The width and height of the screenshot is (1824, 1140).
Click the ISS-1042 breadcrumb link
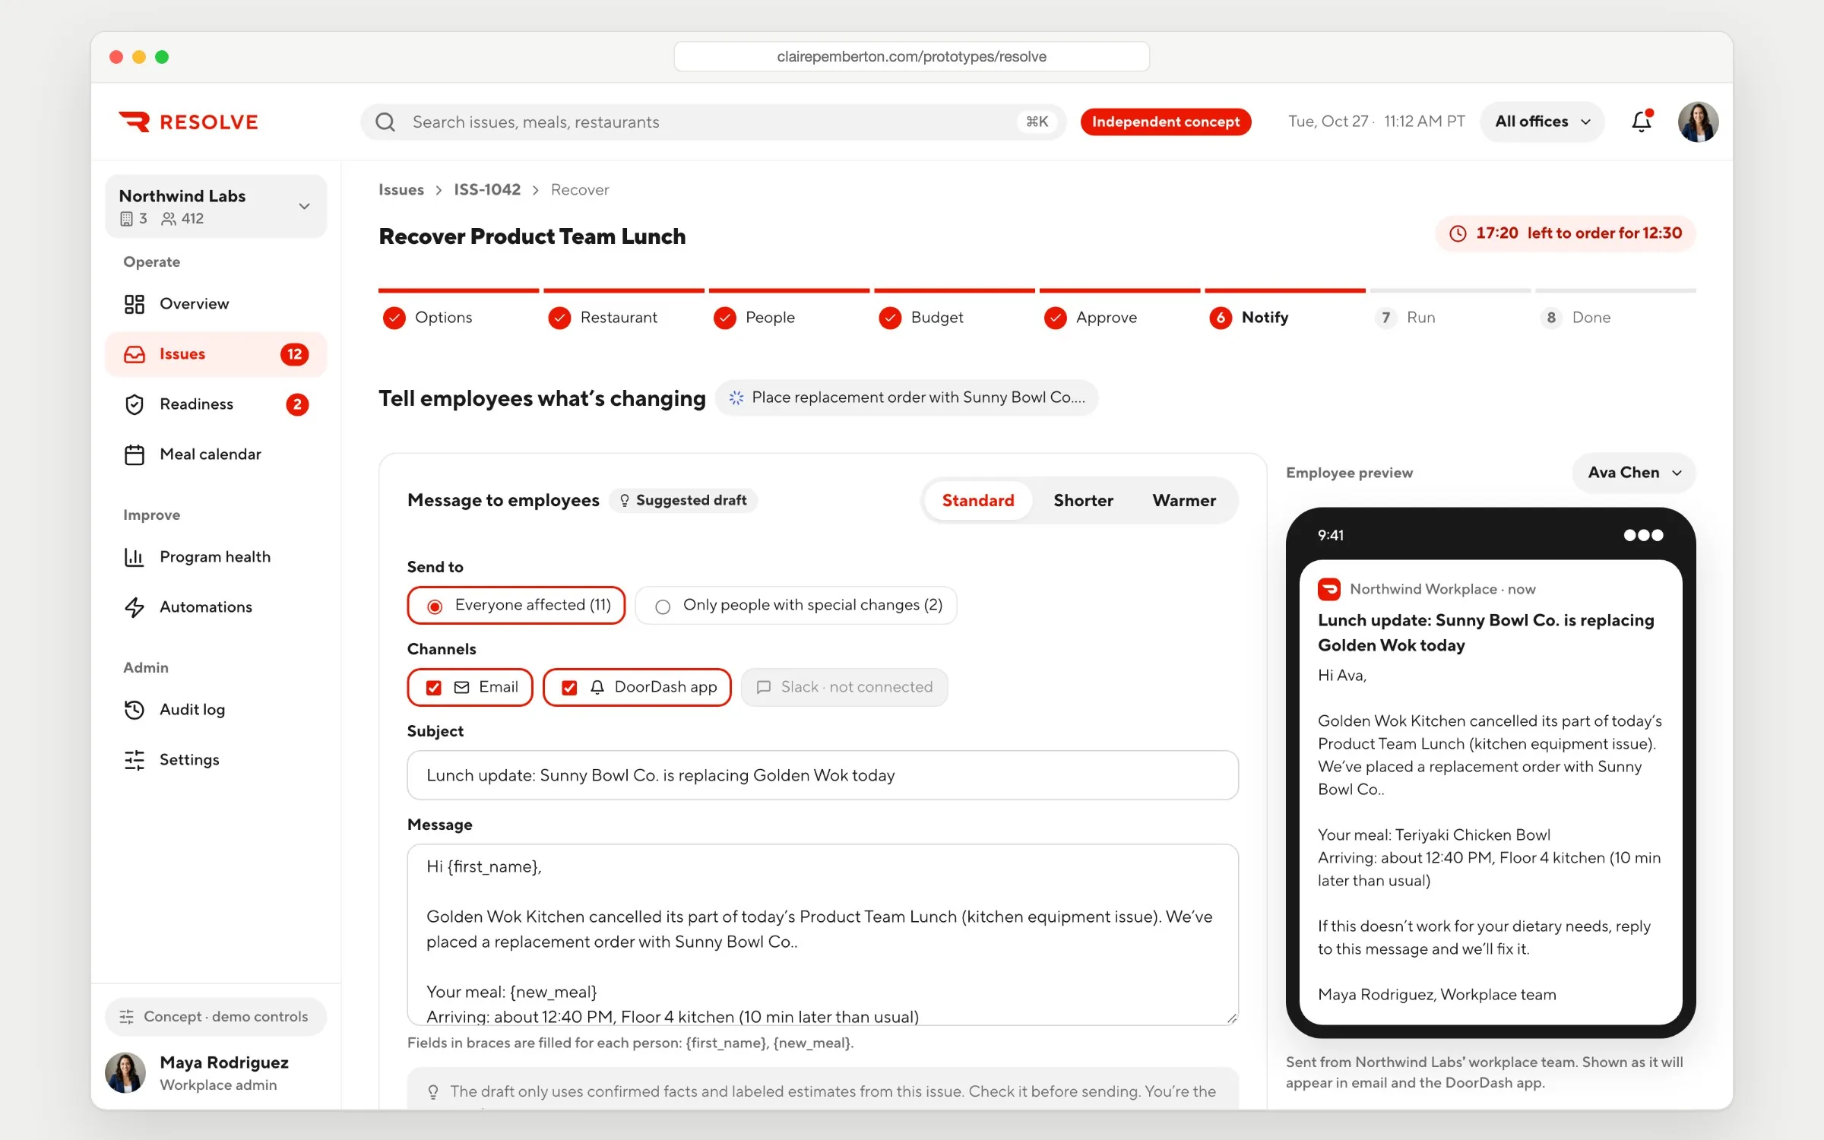487,190
